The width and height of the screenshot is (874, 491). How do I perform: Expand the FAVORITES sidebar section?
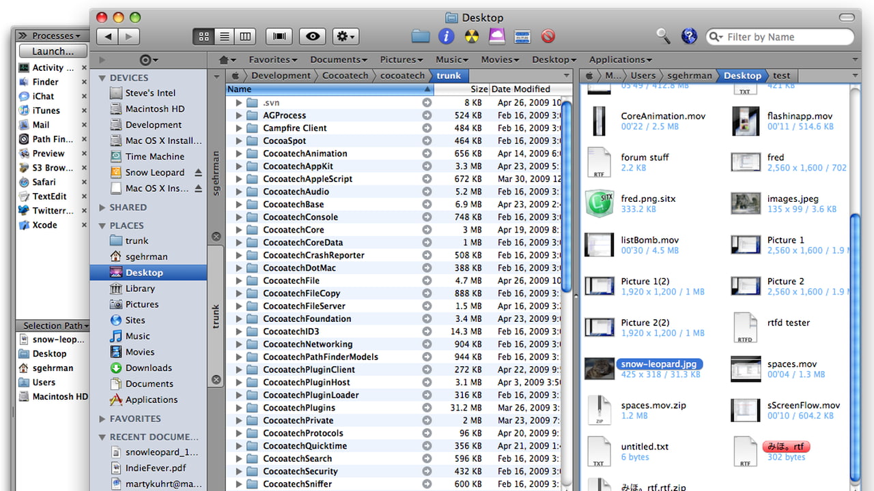coord(102,419)
